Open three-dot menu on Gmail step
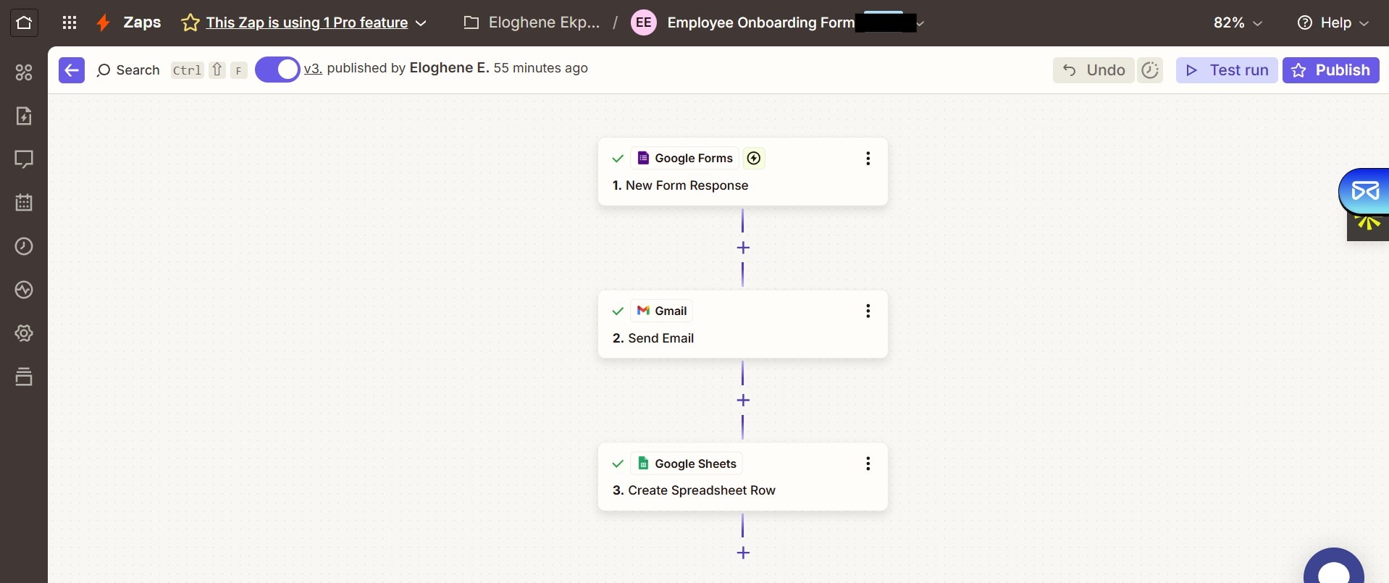The width and height of the screenshot is (1389, 583). tap(868, 311)
